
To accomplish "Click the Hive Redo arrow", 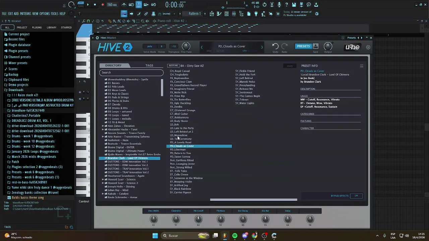I will coord(285,46).
